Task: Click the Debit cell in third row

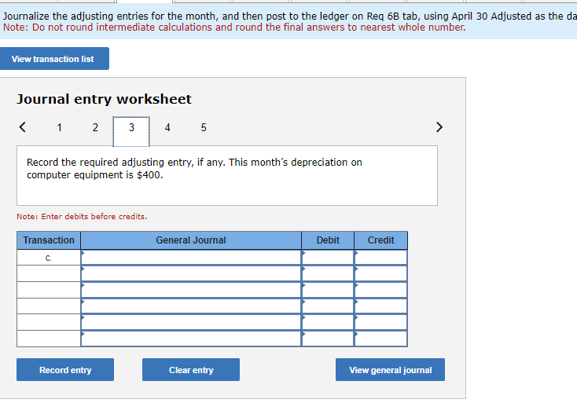Action: point(328,290)
